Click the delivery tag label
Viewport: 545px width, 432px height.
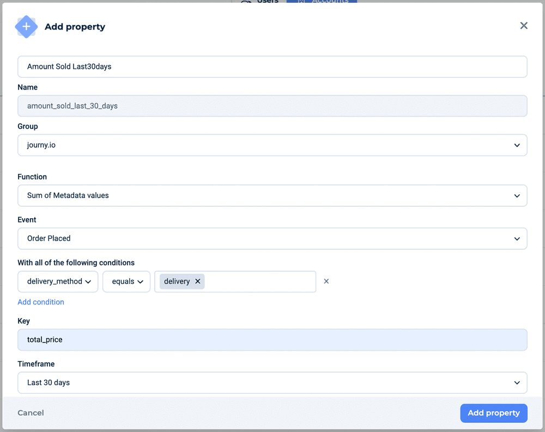click(x=177, y=281)
